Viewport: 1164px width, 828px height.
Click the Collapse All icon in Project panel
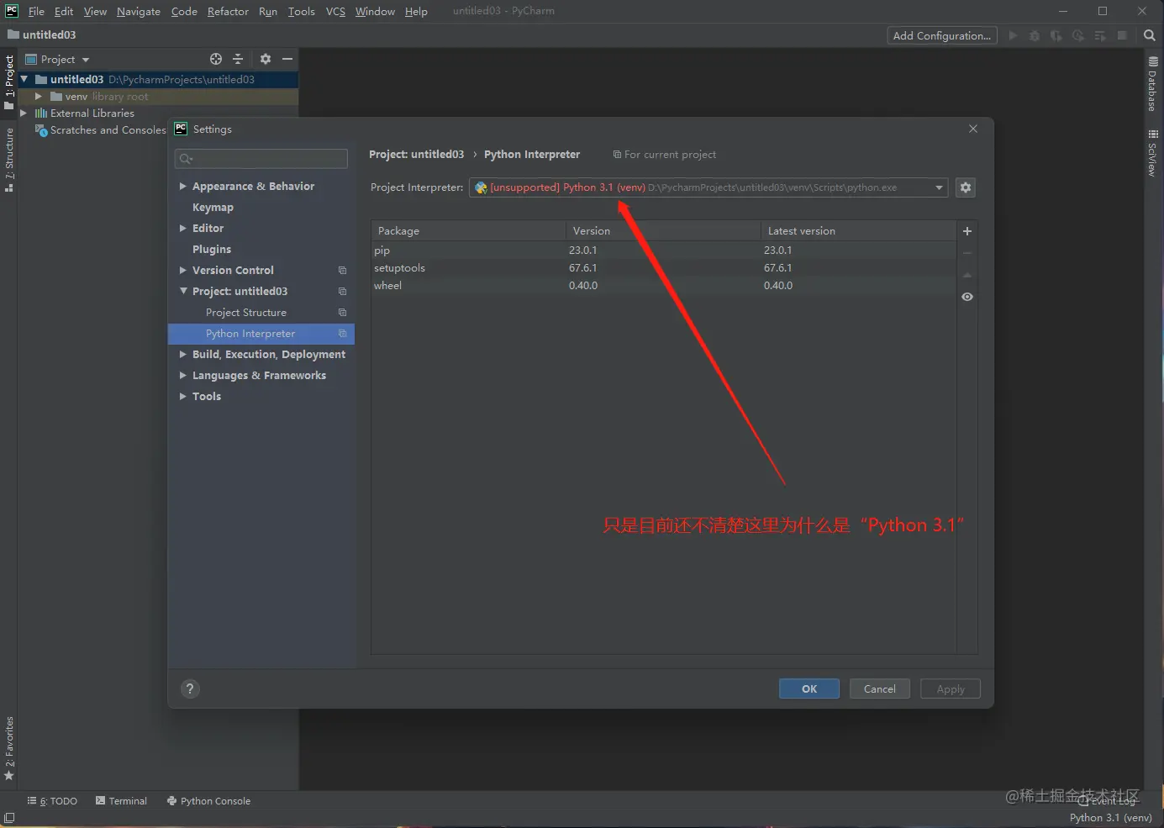tap(238, 59)
